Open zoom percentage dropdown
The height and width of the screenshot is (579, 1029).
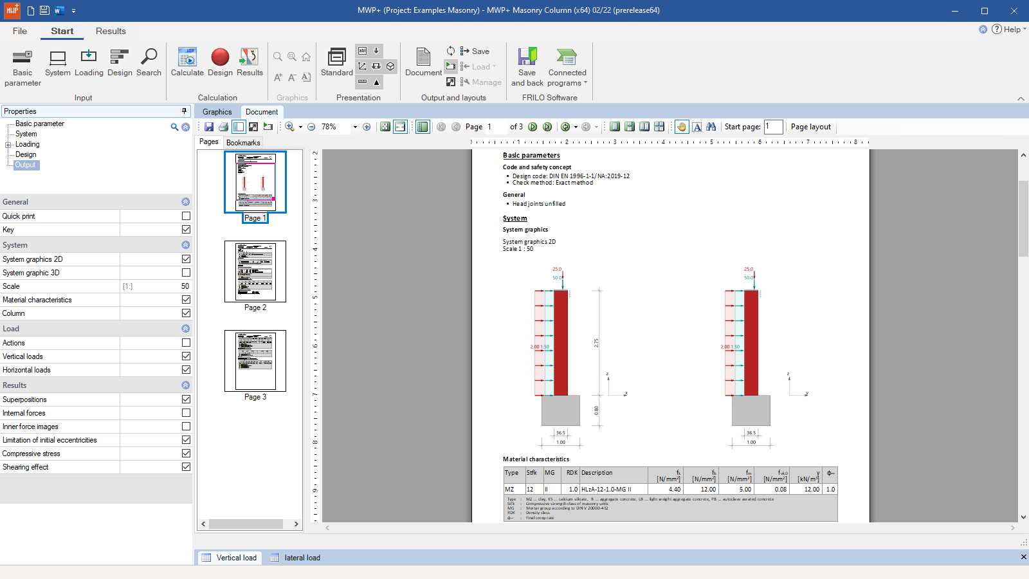pos(355,127)
